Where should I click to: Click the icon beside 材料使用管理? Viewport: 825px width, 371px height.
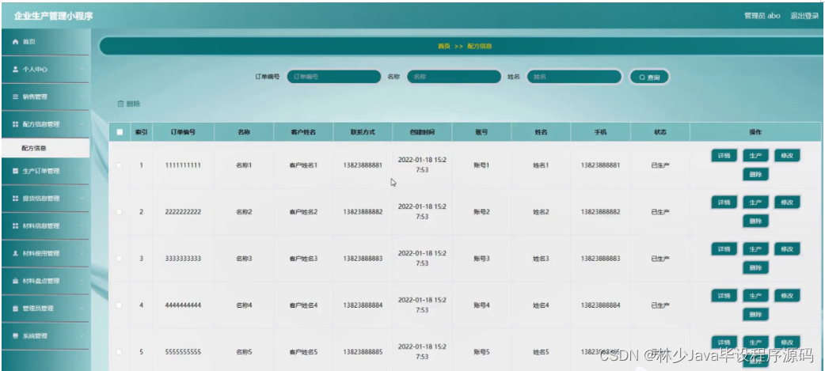click(15, 253)
